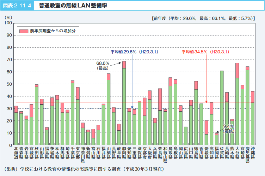
Task: Click the 徳島県 axis label
Action: (196, 153)
